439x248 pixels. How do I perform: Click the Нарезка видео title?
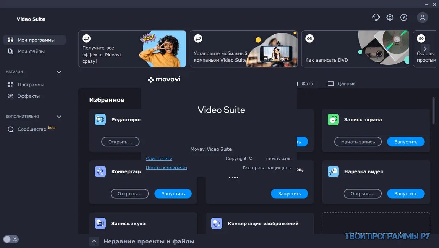tap(364, 171)
